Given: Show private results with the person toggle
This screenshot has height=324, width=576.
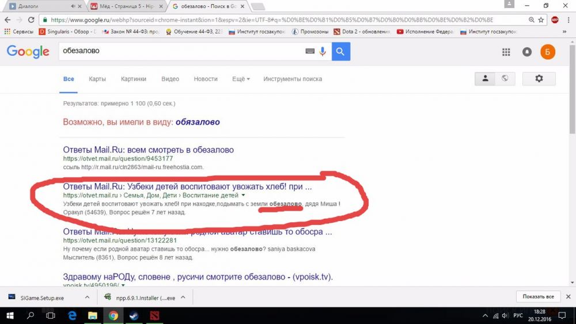Looking at the screenshot, I should coord(485,78).
